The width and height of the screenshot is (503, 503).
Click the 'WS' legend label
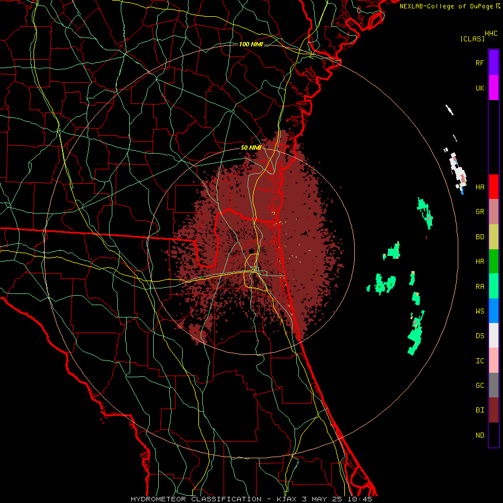(x=480, y=311)
